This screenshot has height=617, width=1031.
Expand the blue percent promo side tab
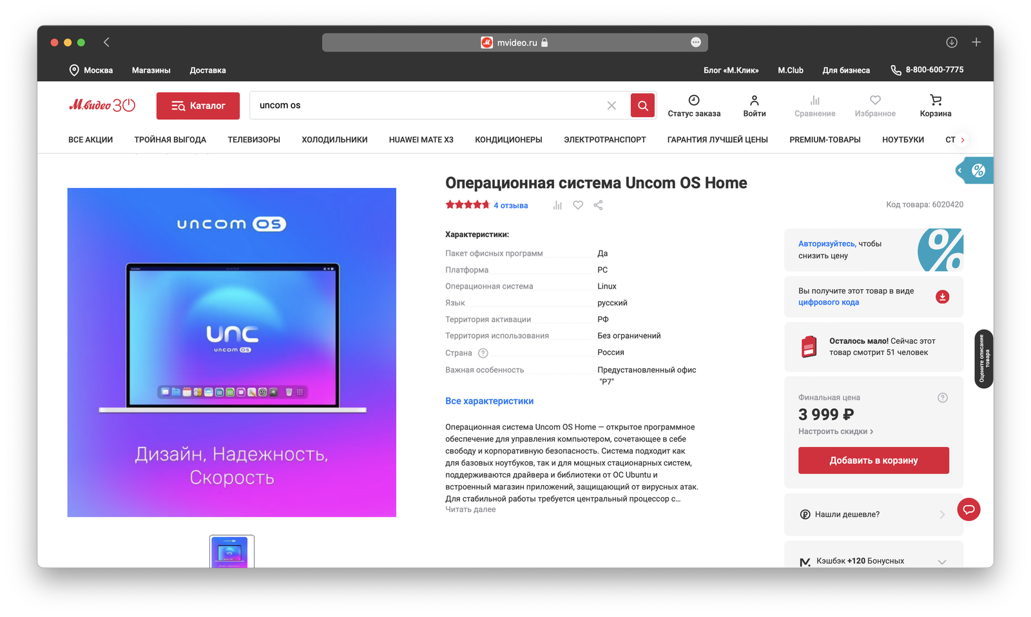click(x=974, y=171)
